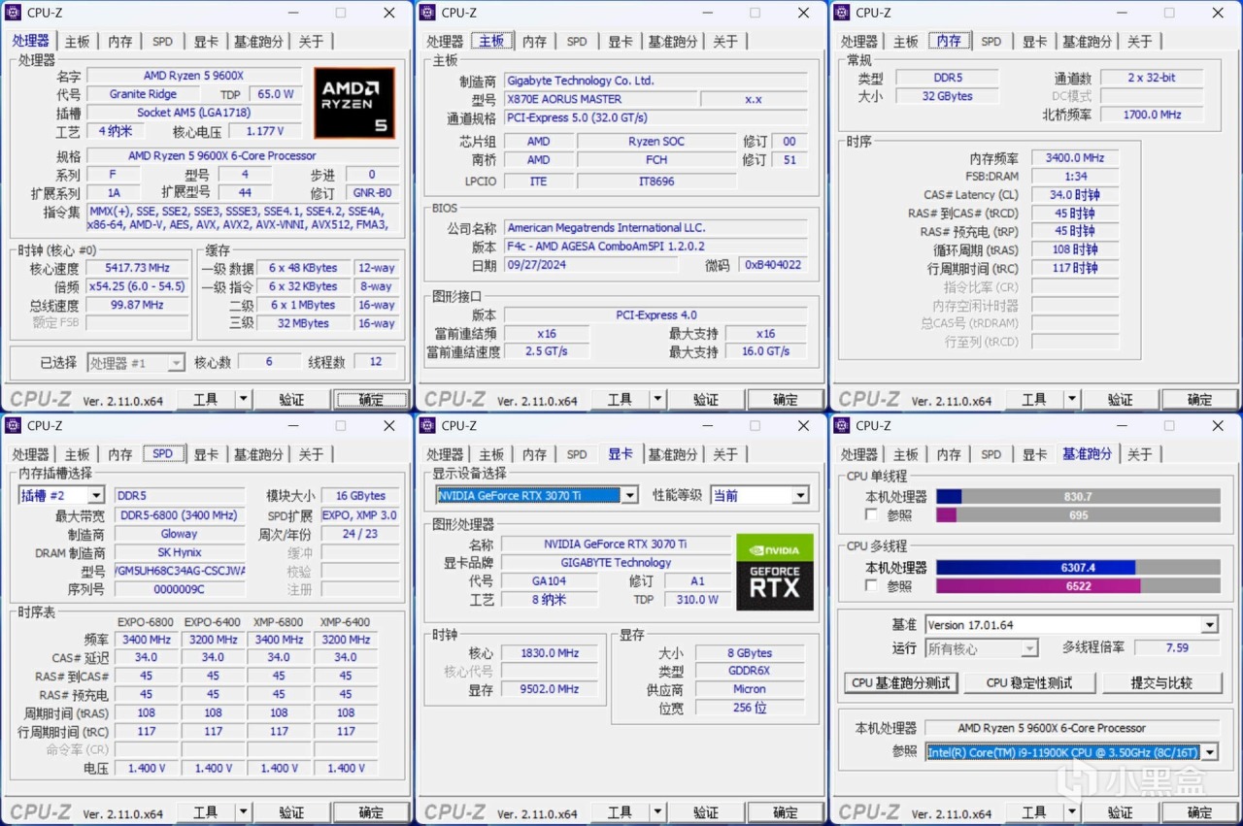This screenshot has height=826, width=1243.
Task: Switch to 处理器 tab in the benchmark window
Action: click(858, 454)
